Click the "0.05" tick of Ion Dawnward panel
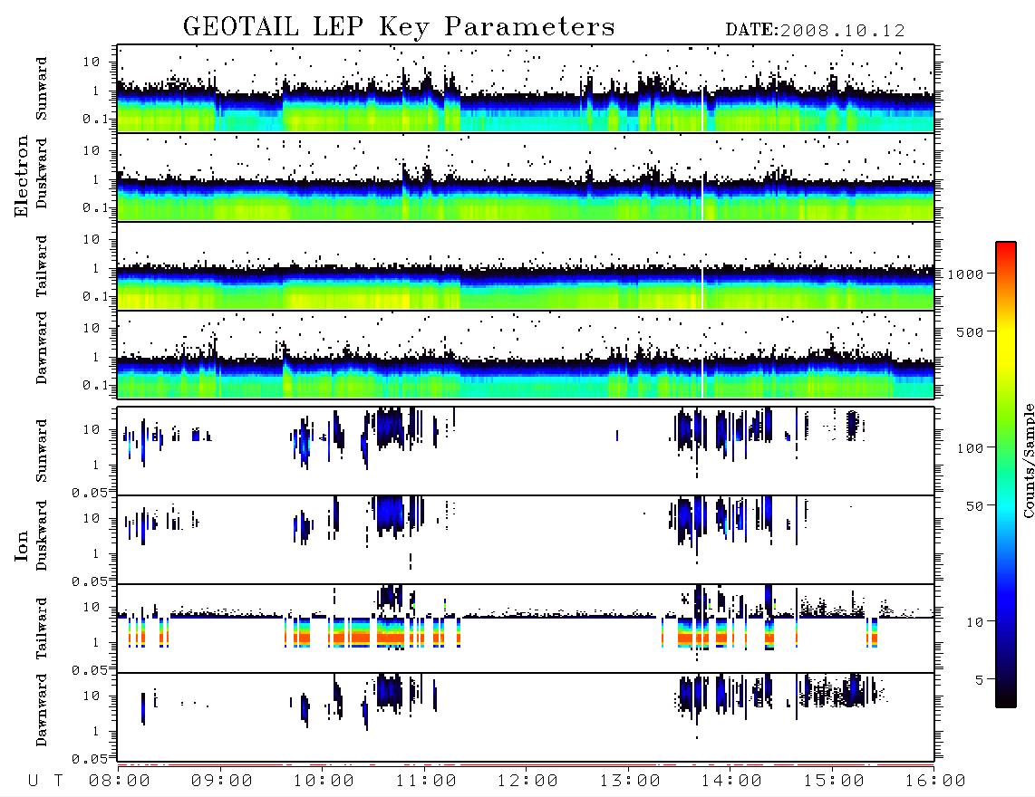Viewport: 1035px width, 797px height. point(90,759)
